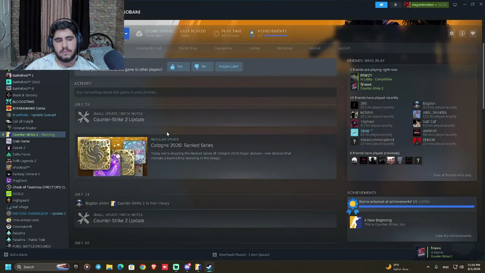485x273 pixels.
Task: Click the Windows taskbar Search box
Action: click(x=42, y=267)
